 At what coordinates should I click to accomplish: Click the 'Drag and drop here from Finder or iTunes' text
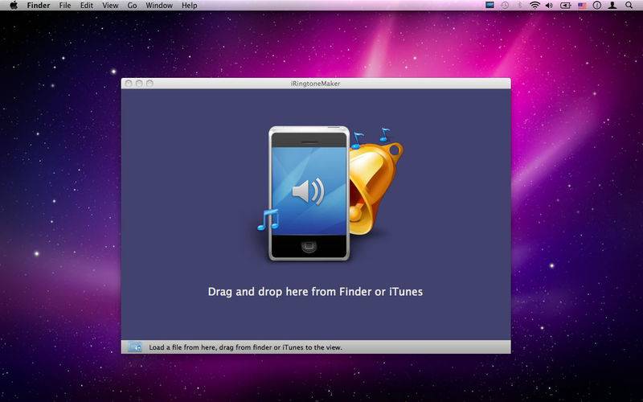(315, 292)
